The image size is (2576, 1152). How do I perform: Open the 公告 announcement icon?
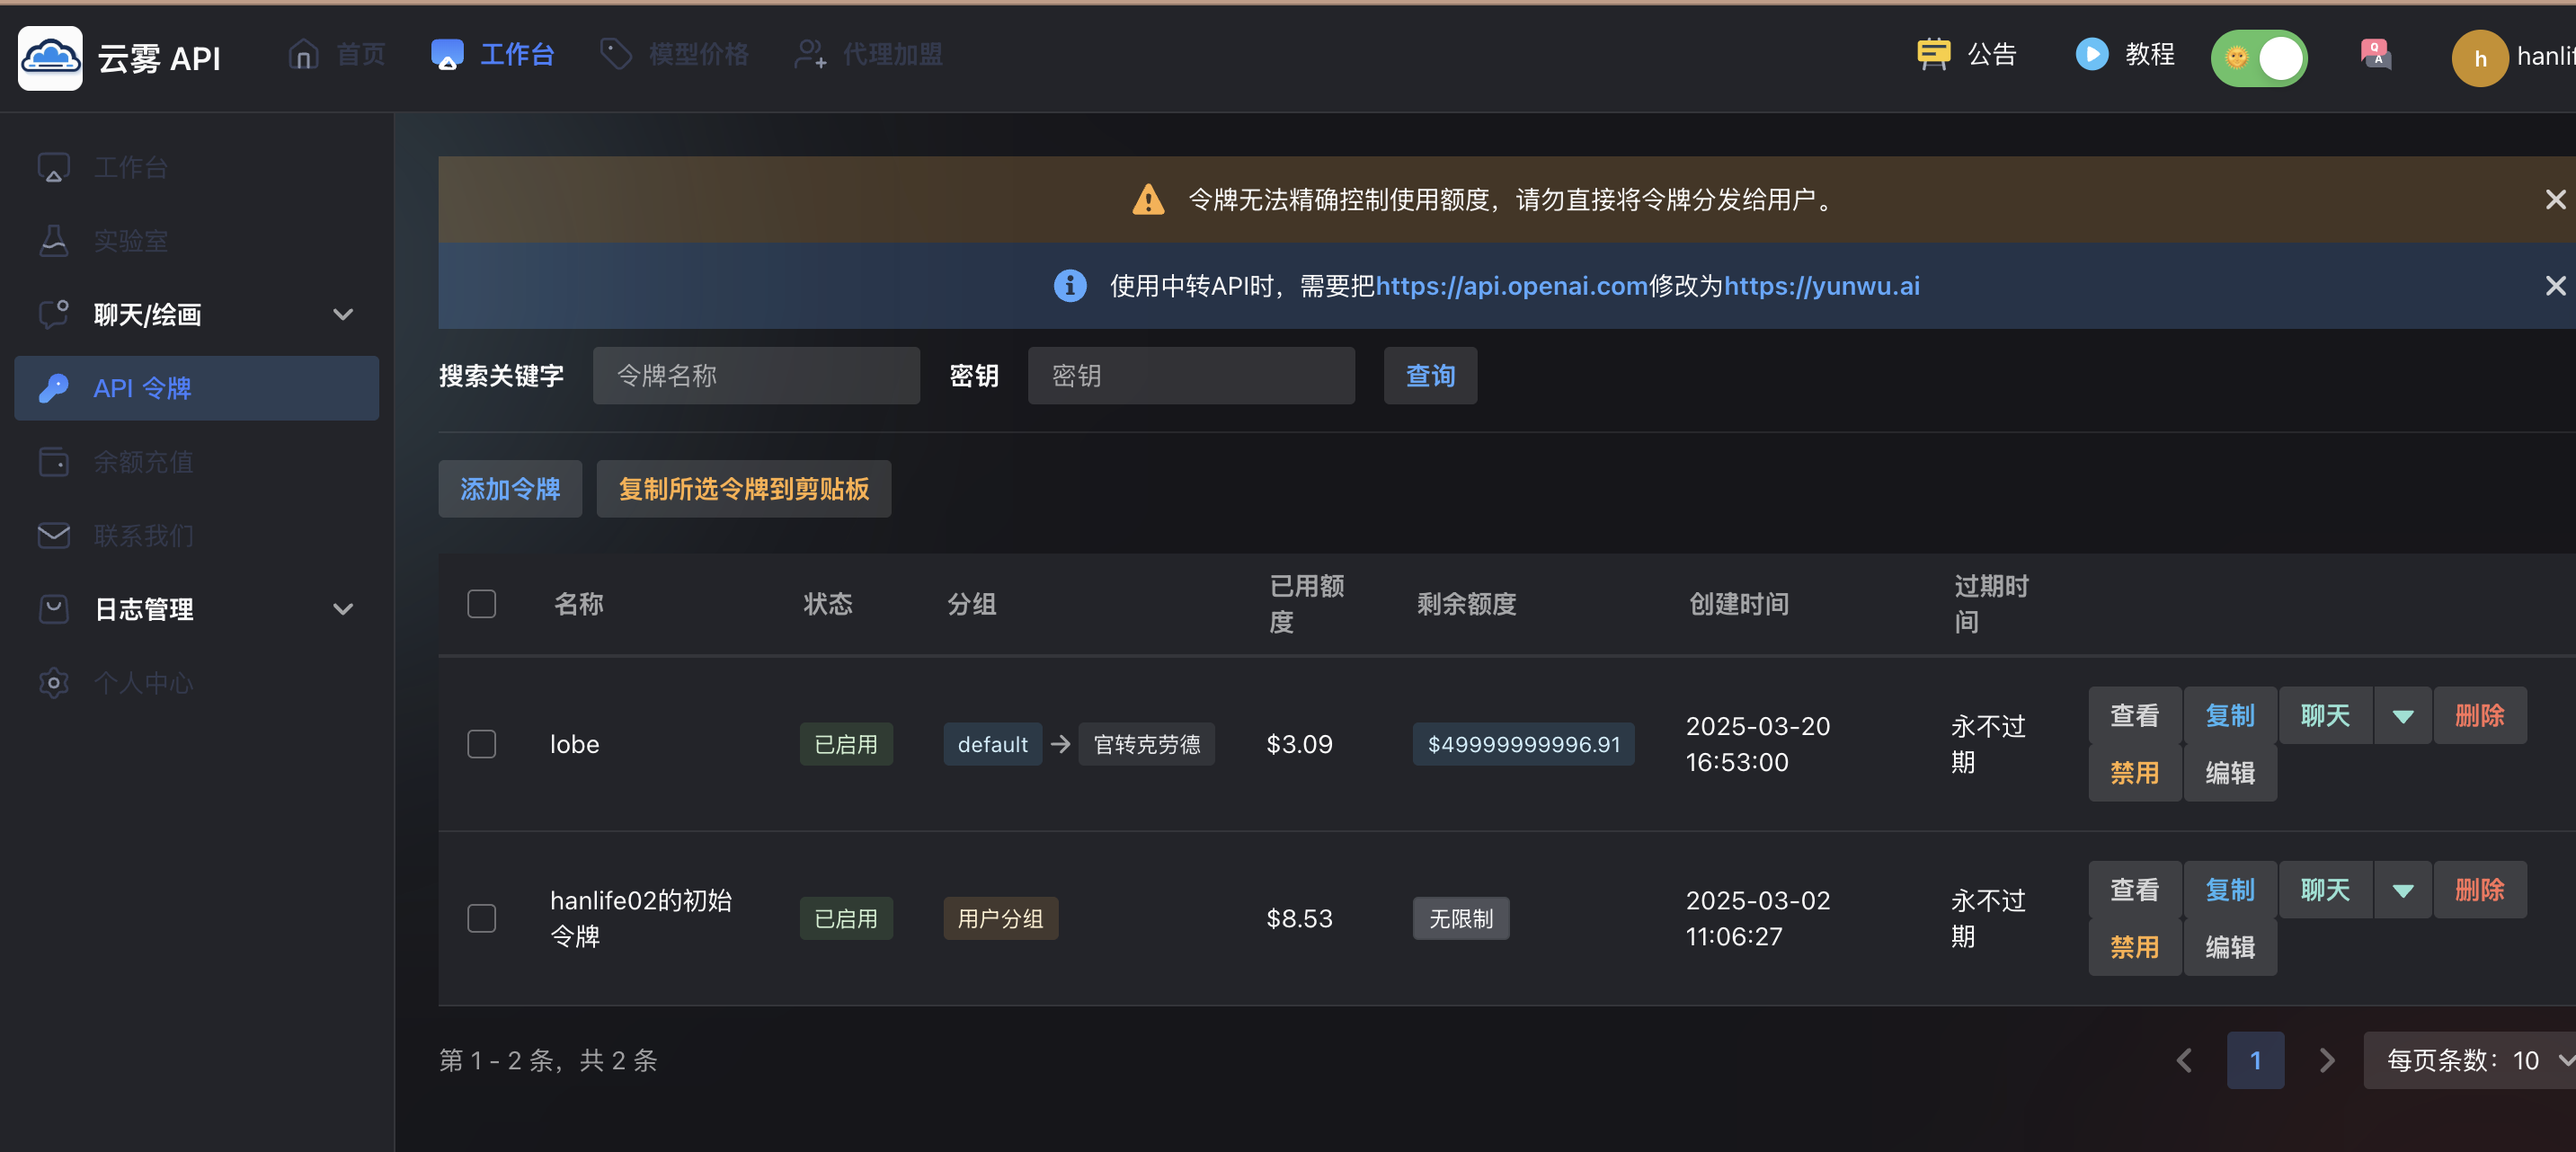1933,54
